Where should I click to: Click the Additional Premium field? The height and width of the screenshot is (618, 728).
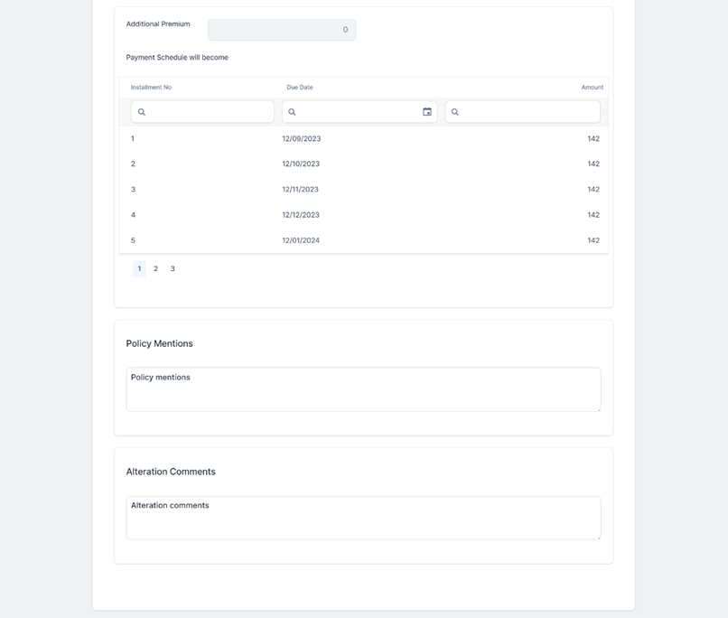tap(282, 30)
